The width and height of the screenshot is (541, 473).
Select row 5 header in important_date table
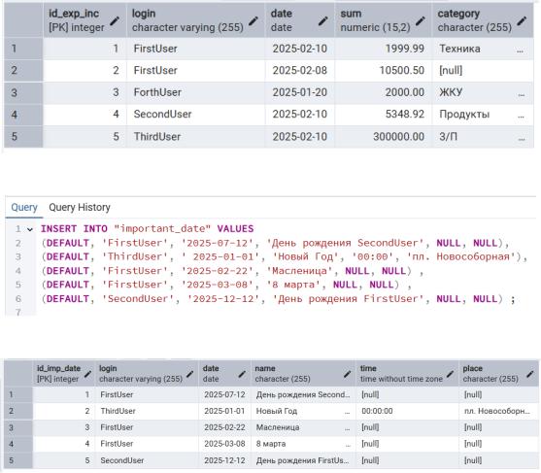(x=18, y=460)
